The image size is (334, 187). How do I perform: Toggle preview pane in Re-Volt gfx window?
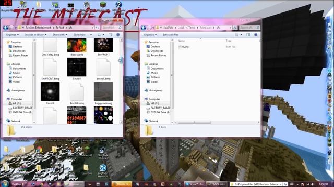(110, 35)
